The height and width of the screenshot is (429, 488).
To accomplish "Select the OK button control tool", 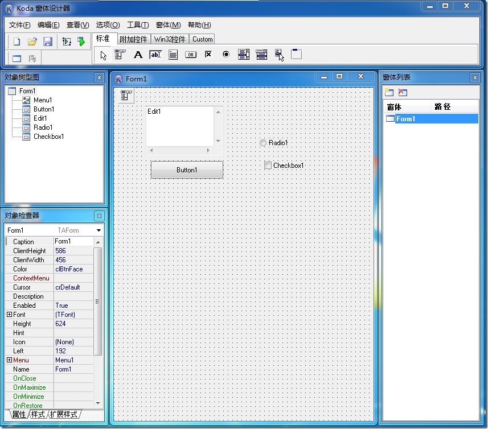I will (x=191, y=55).
